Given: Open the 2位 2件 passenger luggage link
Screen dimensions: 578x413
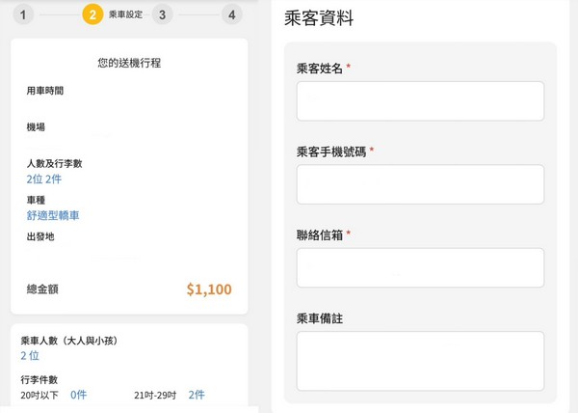Looking at the screenshot, I should (44, 179).
